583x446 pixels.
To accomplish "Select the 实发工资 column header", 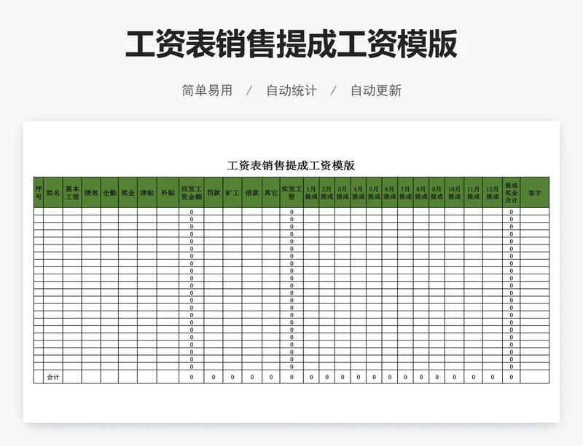I will coord(291,192).
